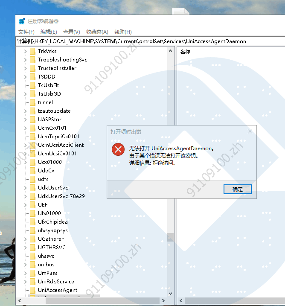Click the tree vertical scrollbar thumb
285x306 pixels.
click(x=170, y=237)
